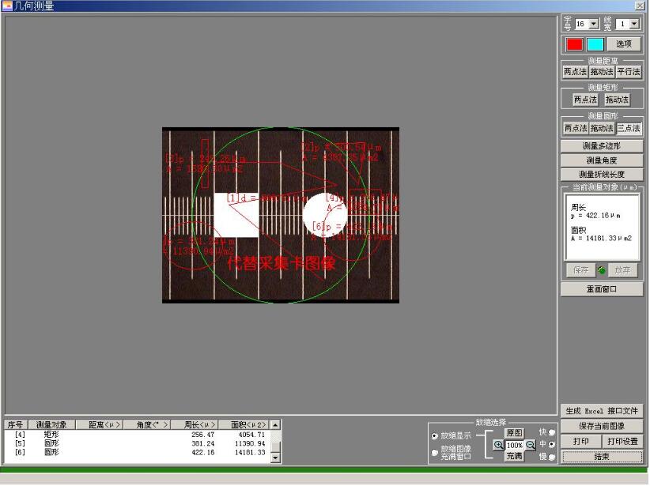Click 测量角度 angle measurement button
The height and width of the screenshot is (486, 650).
coord(602,160)
